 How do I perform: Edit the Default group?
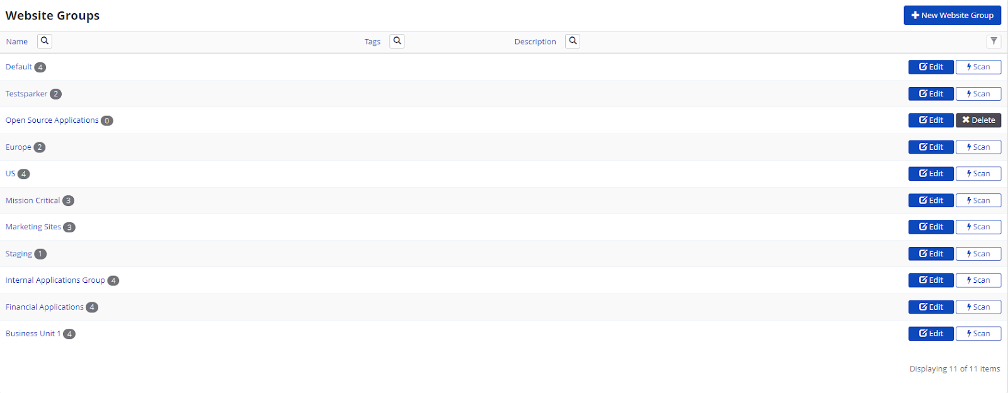931,67
